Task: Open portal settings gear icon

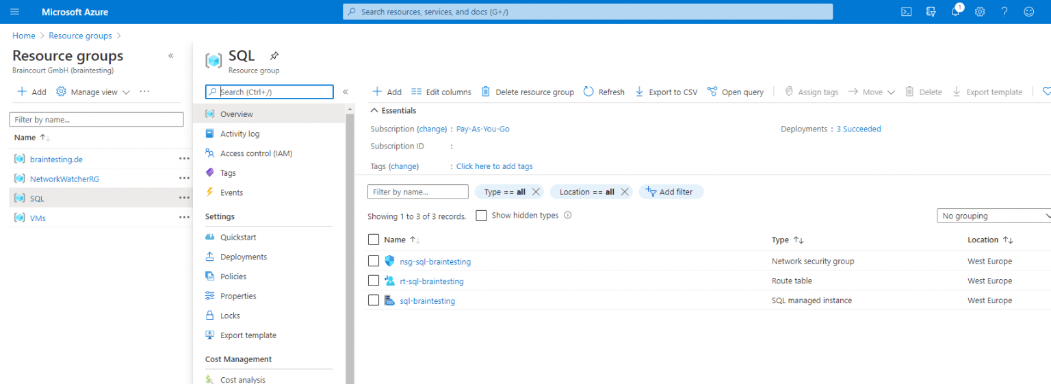Action: tap(980, 12)
